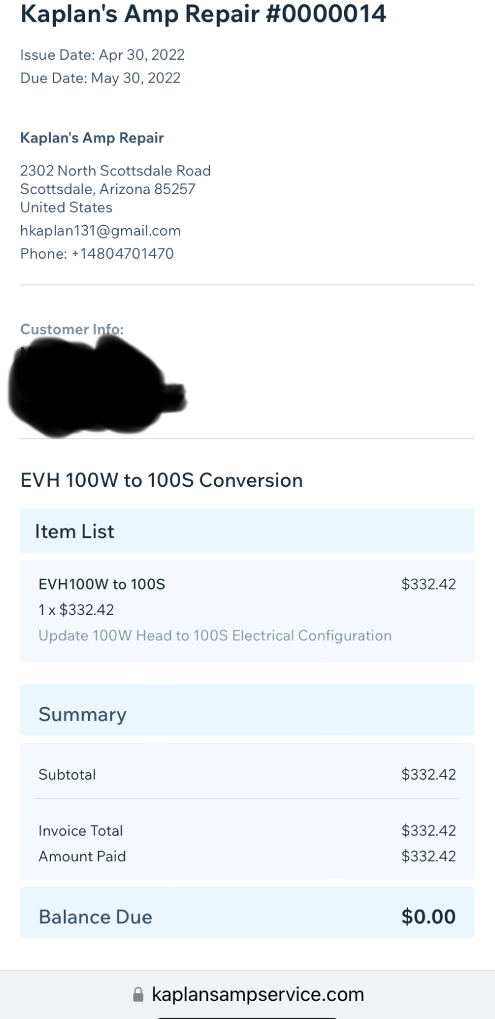
Task: Open the hkaplan131@gmail.com email link
Action: tap(101, 231)
